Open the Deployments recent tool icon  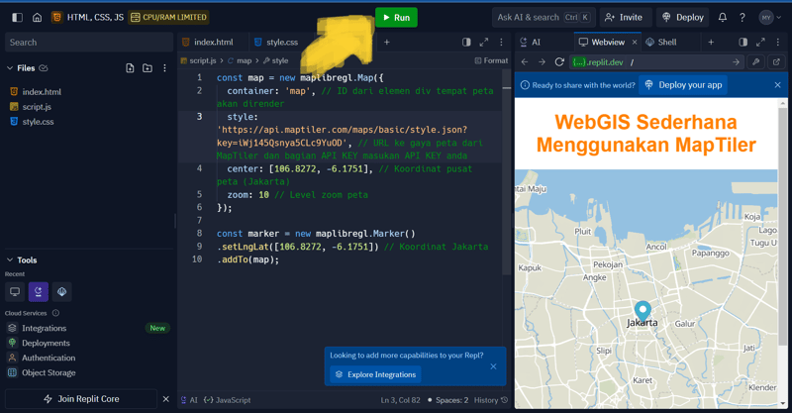61,292
